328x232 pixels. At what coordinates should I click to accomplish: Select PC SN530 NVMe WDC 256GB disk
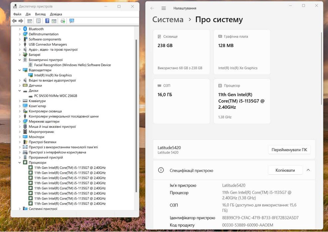click(55, 96)
